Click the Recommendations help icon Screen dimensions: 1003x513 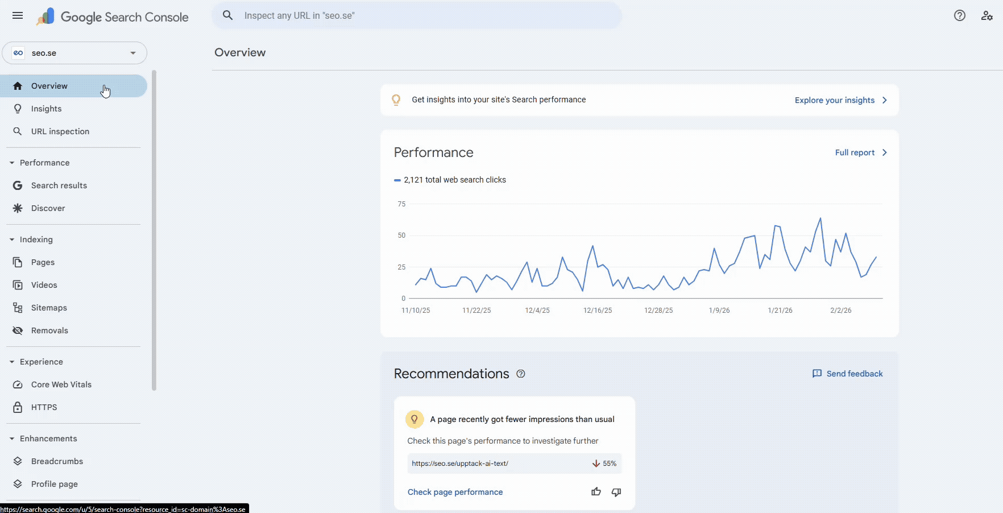coord(520,374)
